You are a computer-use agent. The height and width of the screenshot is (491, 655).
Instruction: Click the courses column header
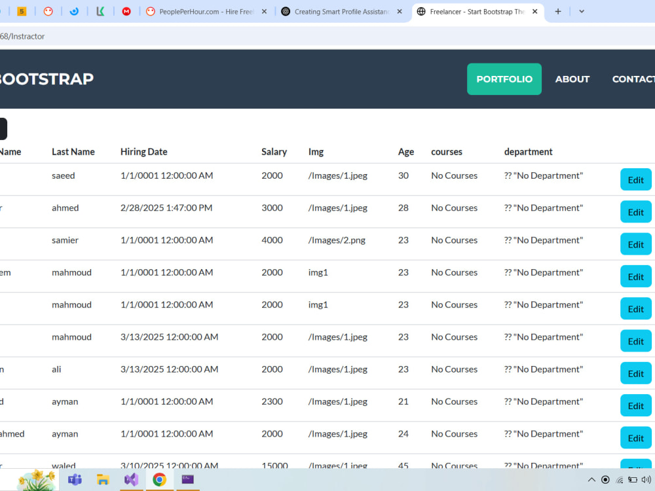click(447, 152)
